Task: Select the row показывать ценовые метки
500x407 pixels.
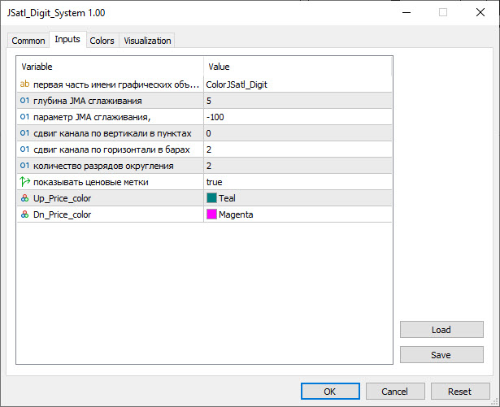Action: click(204, 182)
